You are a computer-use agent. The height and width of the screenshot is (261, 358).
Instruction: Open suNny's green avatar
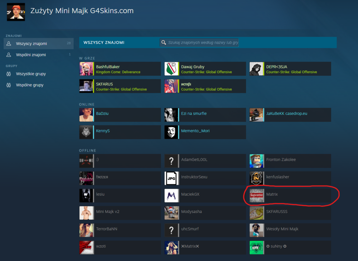256,247
